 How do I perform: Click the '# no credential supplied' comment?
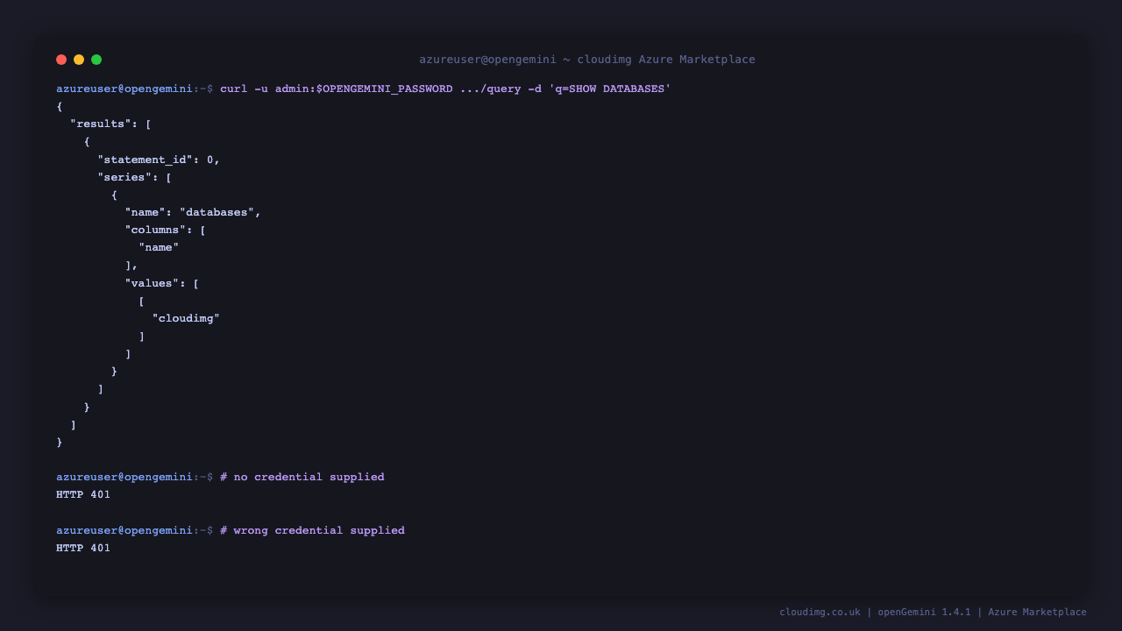pos(302,477)
